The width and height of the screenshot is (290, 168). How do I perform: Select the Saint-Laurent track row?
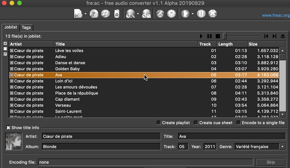[x=144, y=111]
